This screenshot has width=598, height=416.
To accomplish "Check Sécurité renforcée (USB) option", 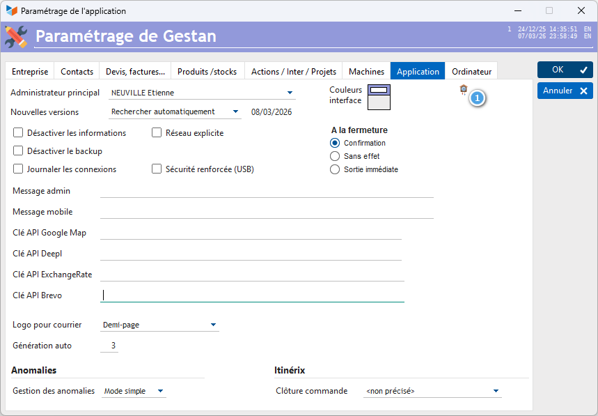I will [157, 169].
